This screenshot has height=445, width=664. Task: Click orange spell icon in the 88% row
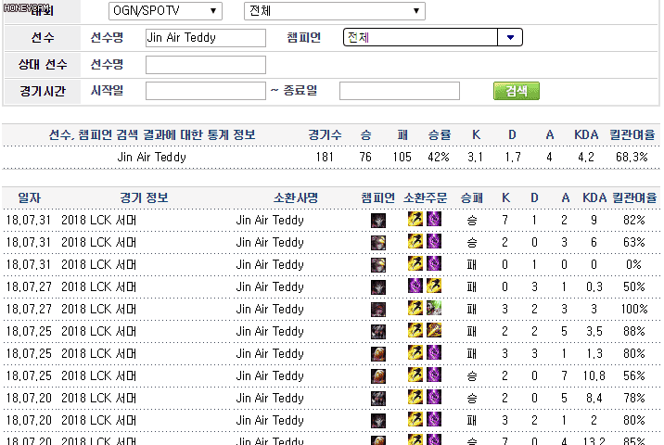coord(434,330)
